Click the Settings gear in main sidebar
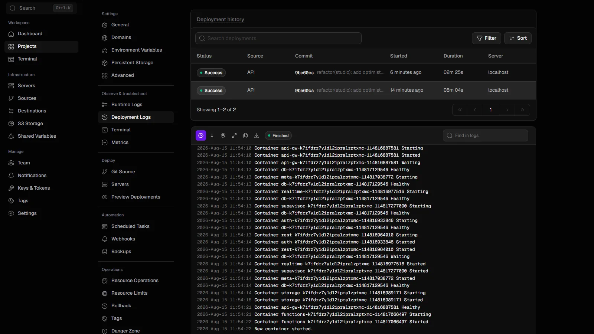 click(11, 213)
